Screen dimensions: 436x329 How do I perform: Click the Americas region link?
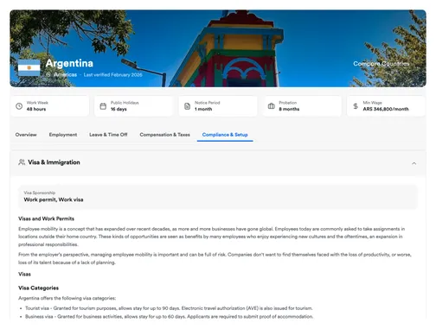coord(65,75)
